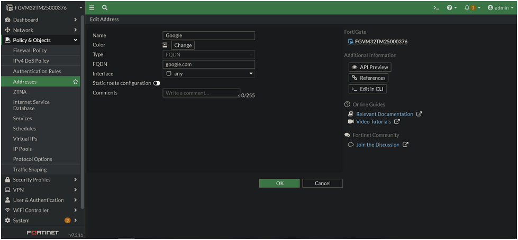Open the Relevant Documentation link
The height and width of the screenshot is (240, 518).
point(385,114)
